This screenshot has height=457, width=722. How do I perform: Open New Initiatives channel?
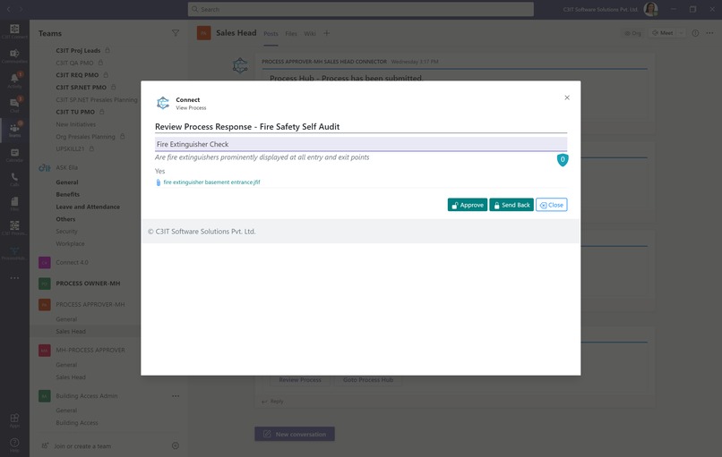pos(75,124)
